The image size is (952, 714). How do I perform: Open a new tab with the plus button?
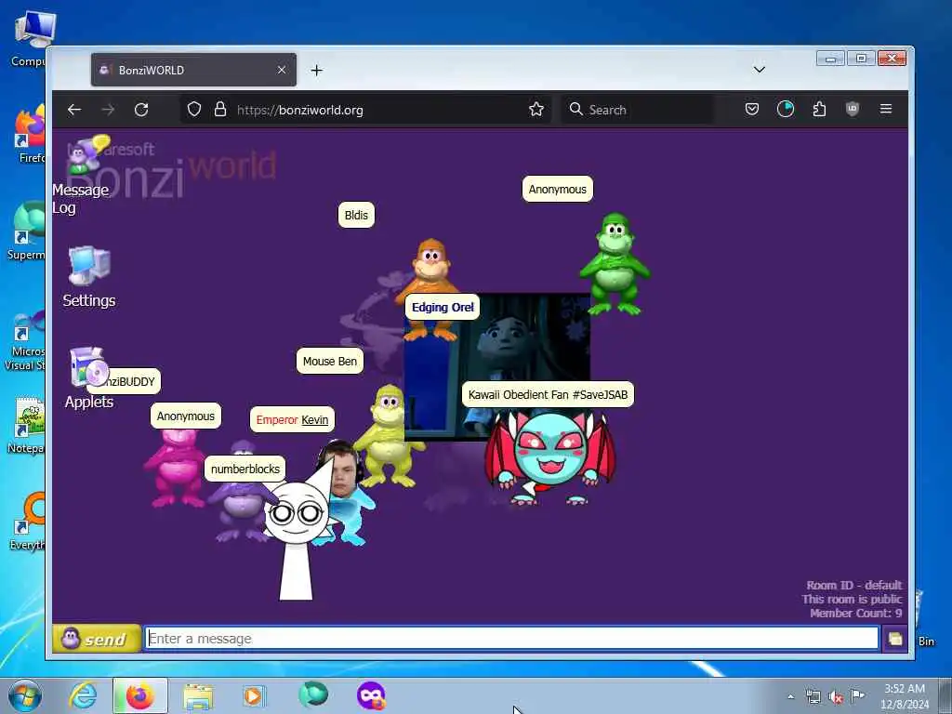(x=316, y=71)
